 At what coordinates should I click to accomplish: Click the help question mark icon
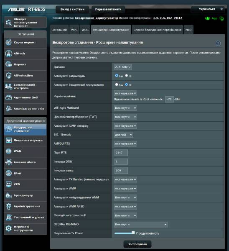point(218,43)
